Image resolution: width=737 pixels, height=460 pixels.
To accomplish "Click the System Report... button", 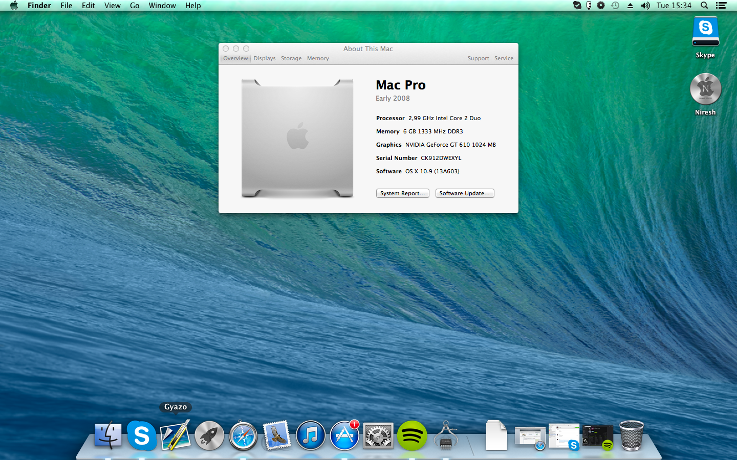I will (x=403, y=193).
